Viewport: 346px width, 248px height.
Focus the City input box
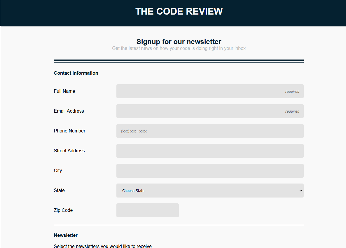[210, 171]
